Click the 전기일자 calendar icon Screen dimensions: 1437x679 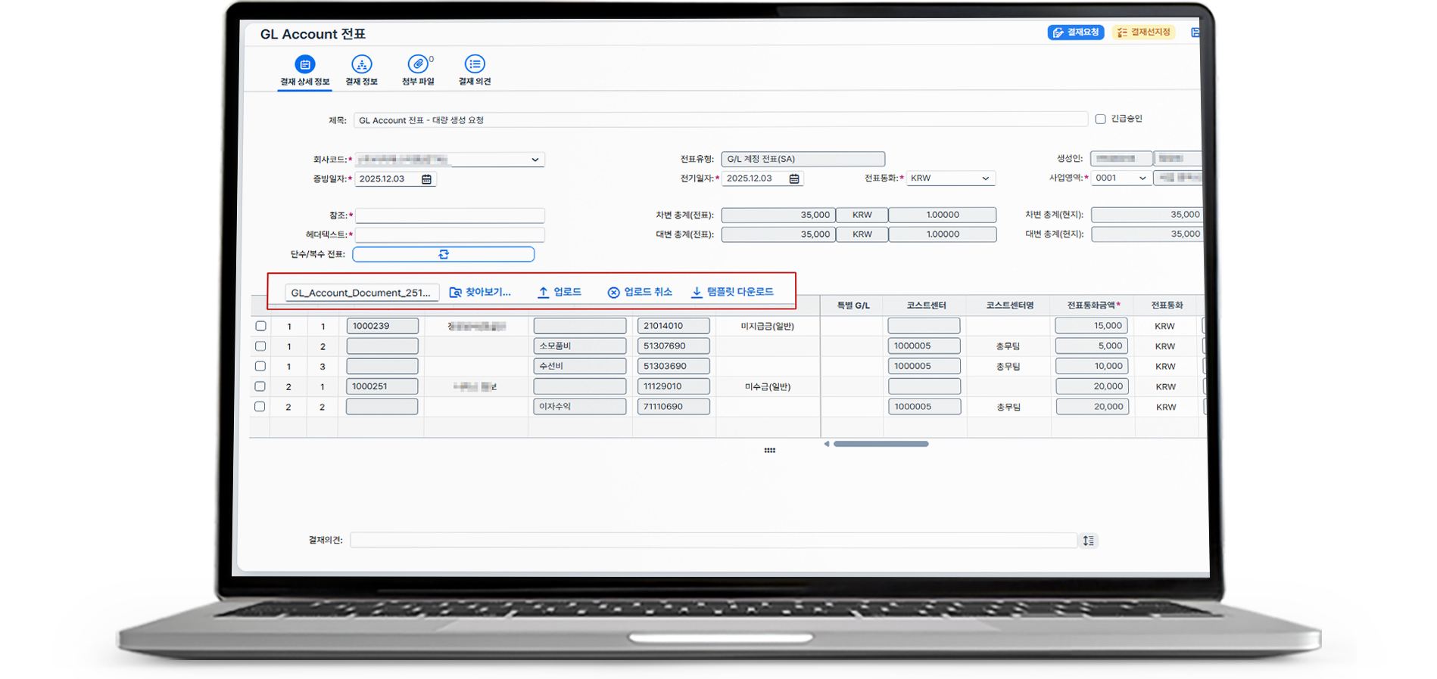[794, 178]
